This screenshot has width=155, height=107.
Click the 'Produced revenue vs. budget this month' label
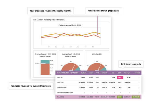(31, 86)
